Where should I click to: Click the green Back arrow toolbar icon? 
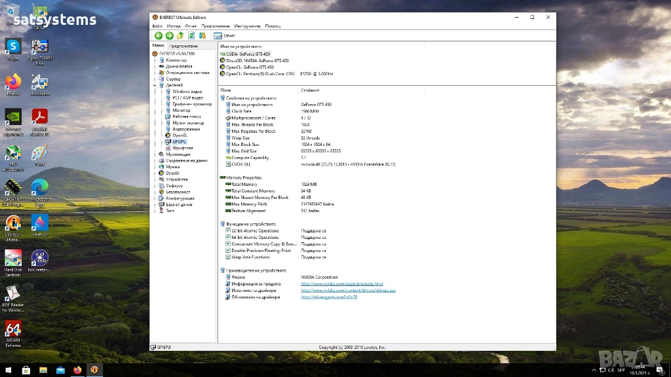[158, 35]
